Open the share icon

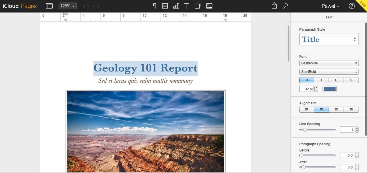coord(274,6)
